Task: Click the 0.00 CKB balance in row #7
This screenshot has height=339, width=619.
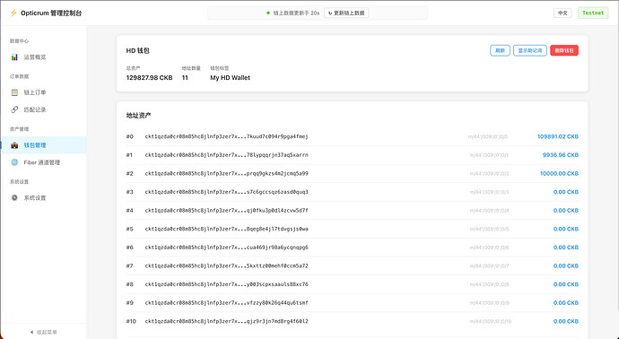Action: 566,265
